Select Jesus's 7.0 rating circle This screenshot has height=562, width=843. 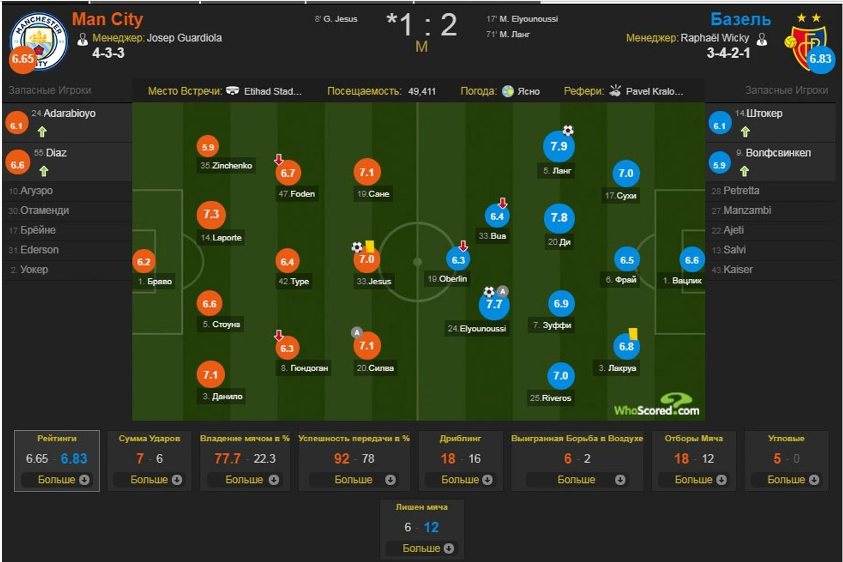tap(367, 259)
